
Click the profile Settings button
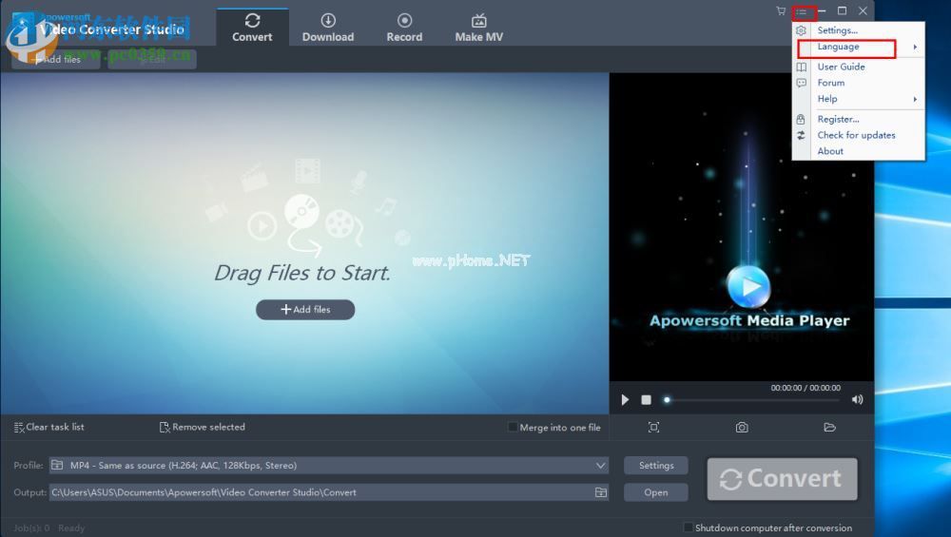(x=656, y=466)
